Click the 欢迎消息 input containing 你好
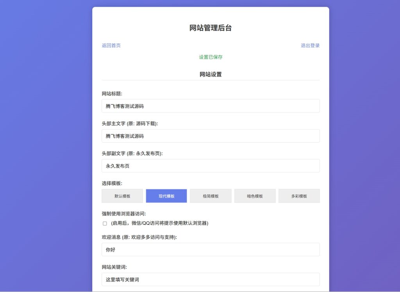Viewport: 400px width, 292px height. [x=211, y=249]
